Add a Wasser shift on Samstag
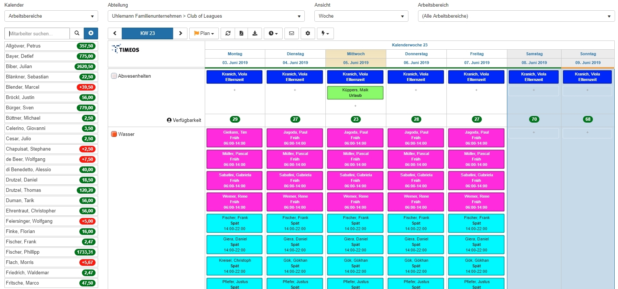This screenshot has width=618, height=289. [x=534, y=133]
